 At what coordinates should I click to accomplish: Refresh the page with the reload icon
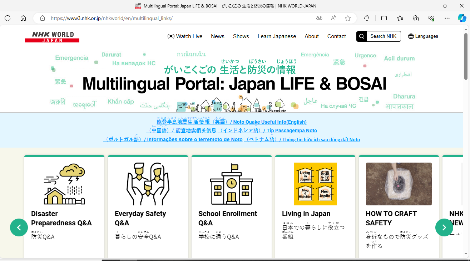pos(8,18)
